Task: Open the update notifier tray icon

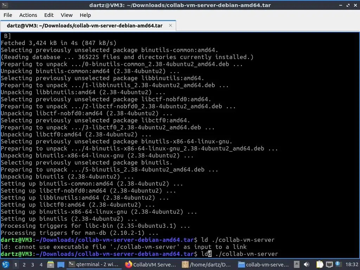Action: point(338,264)
